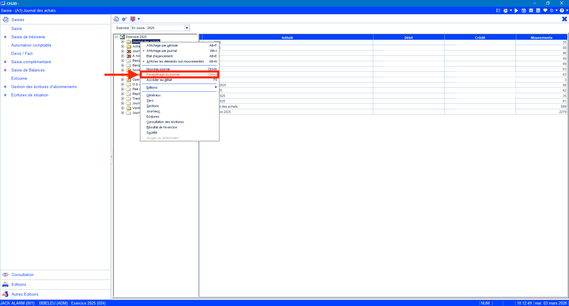Image resolution: width=569 pixels, height=306 pixels.
Task: Open the Editions submenu in context menu
Action: coord(180,87)
